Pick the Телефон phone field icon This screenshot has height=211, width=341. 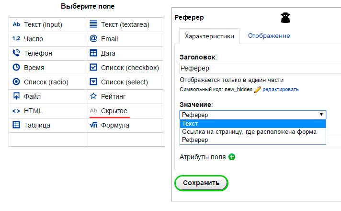16,53
